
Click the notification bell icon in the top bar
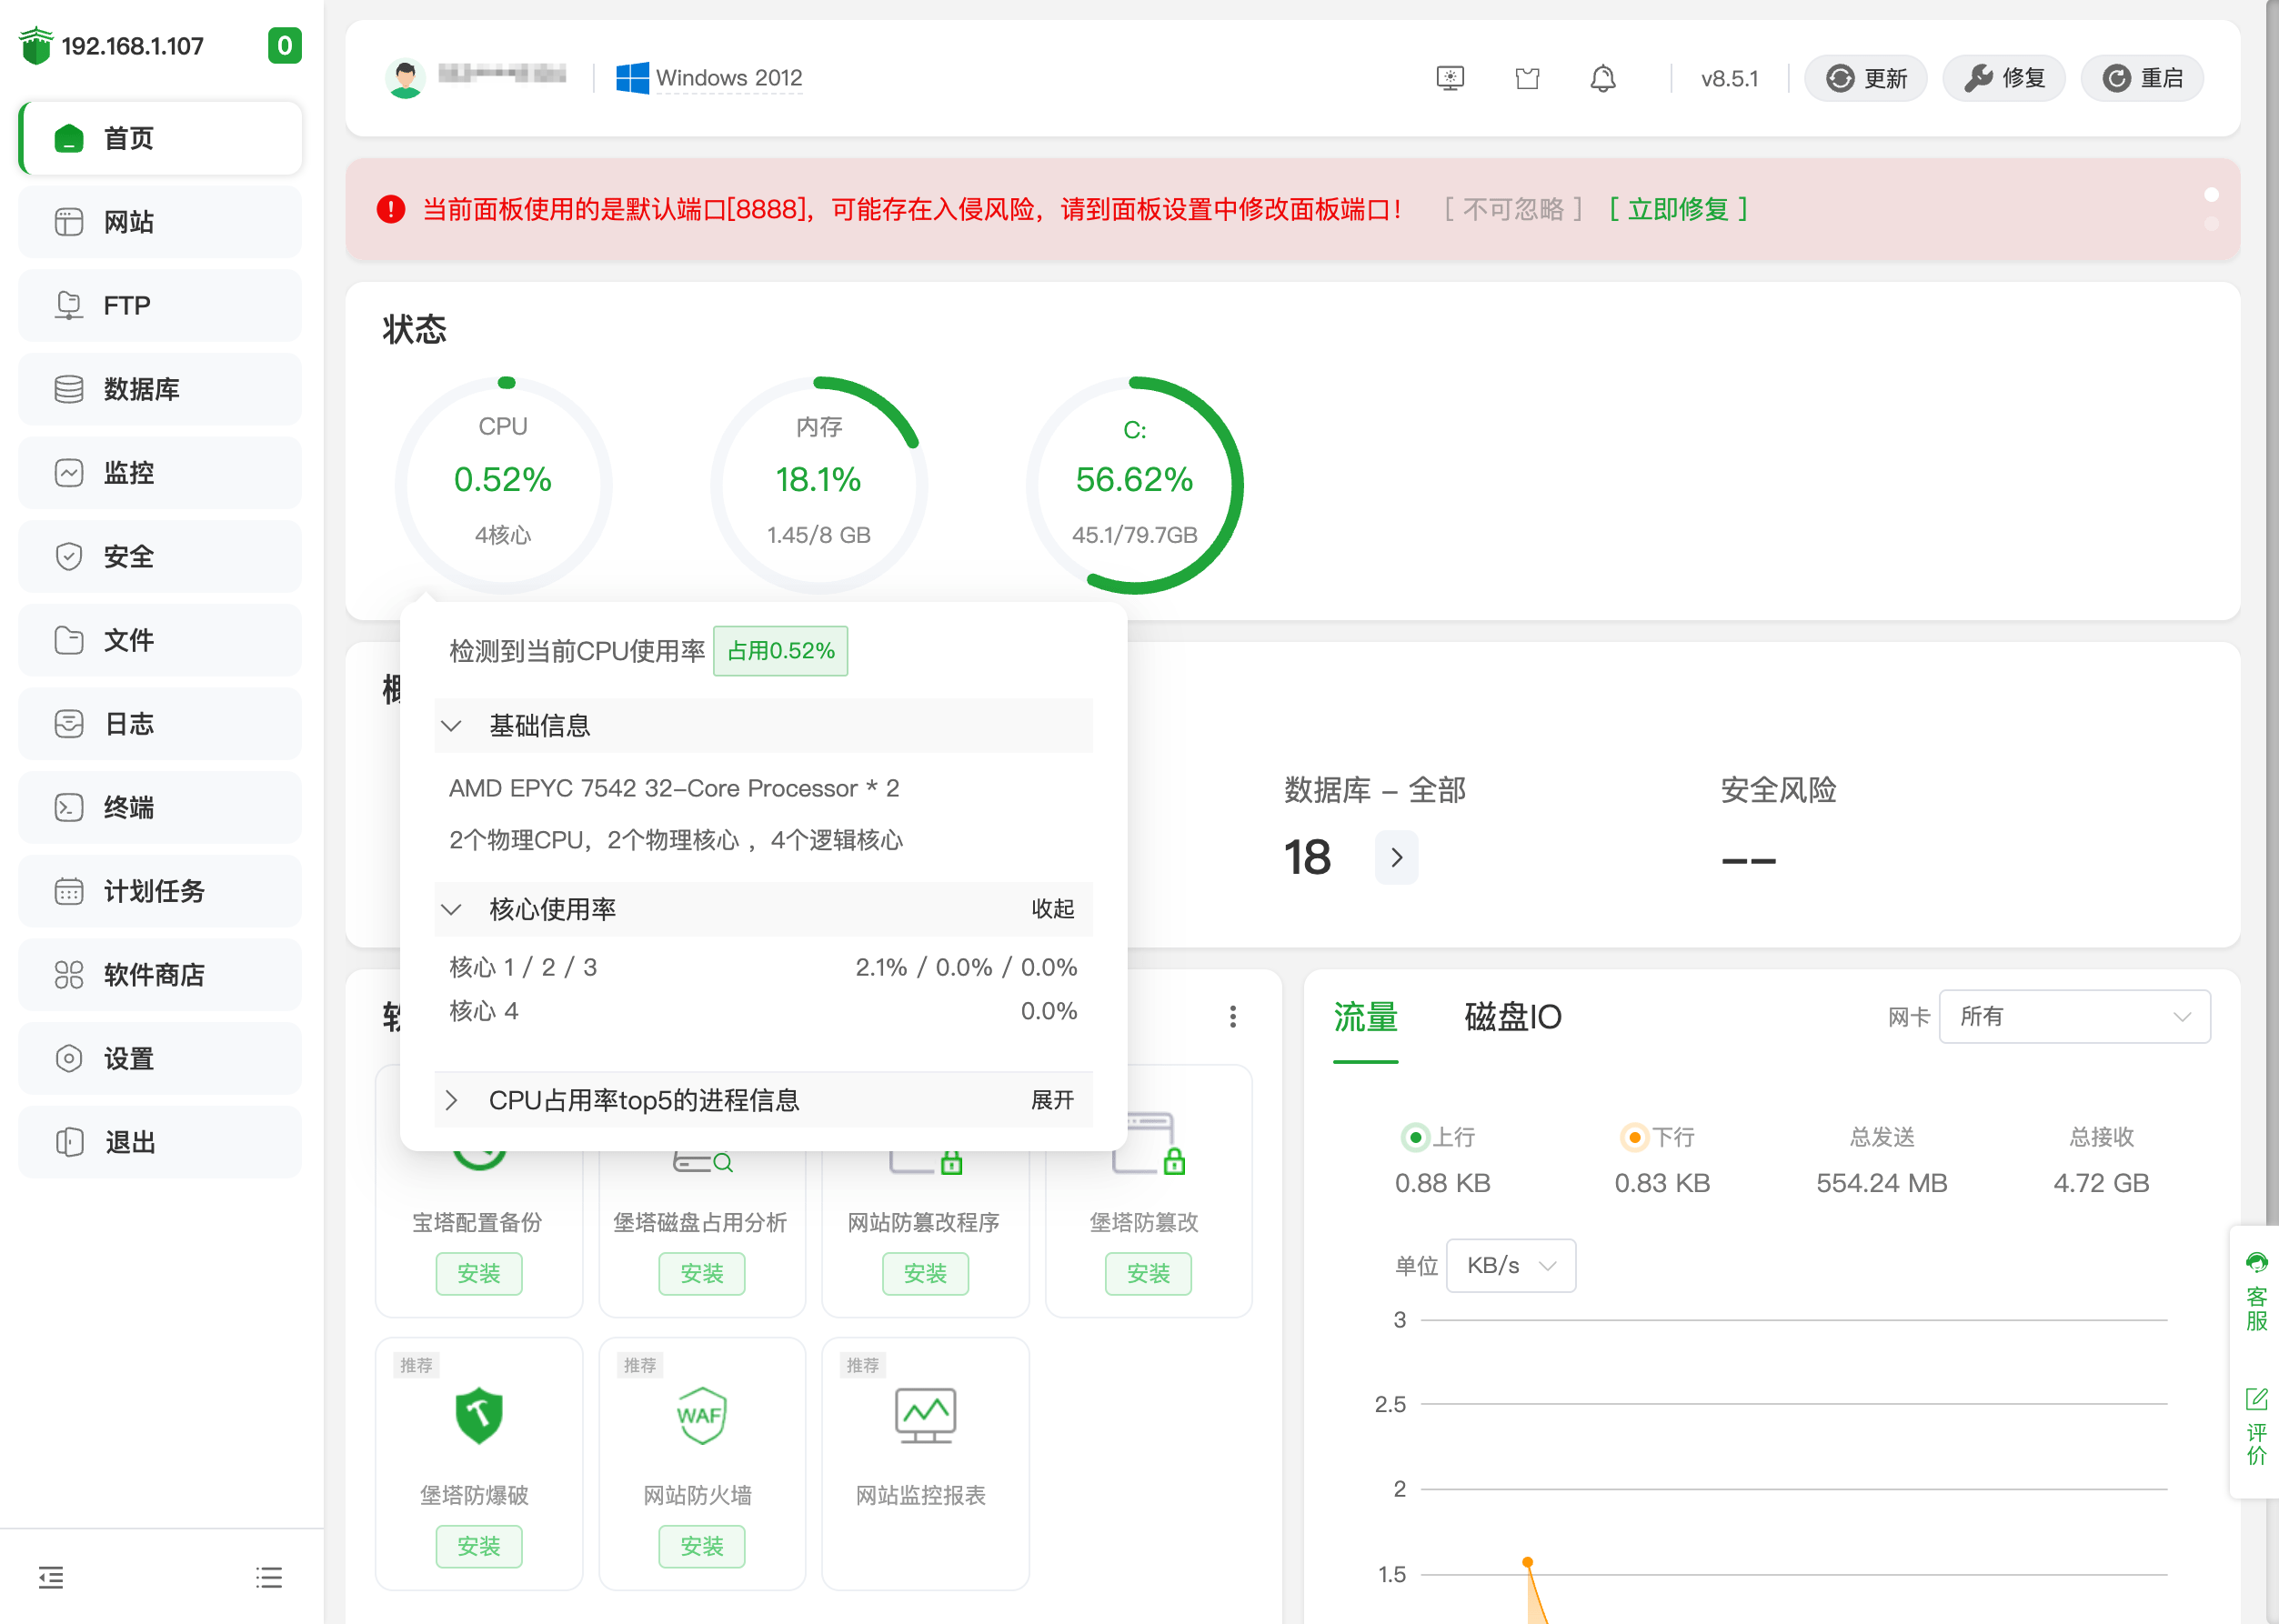(1603, 77)
